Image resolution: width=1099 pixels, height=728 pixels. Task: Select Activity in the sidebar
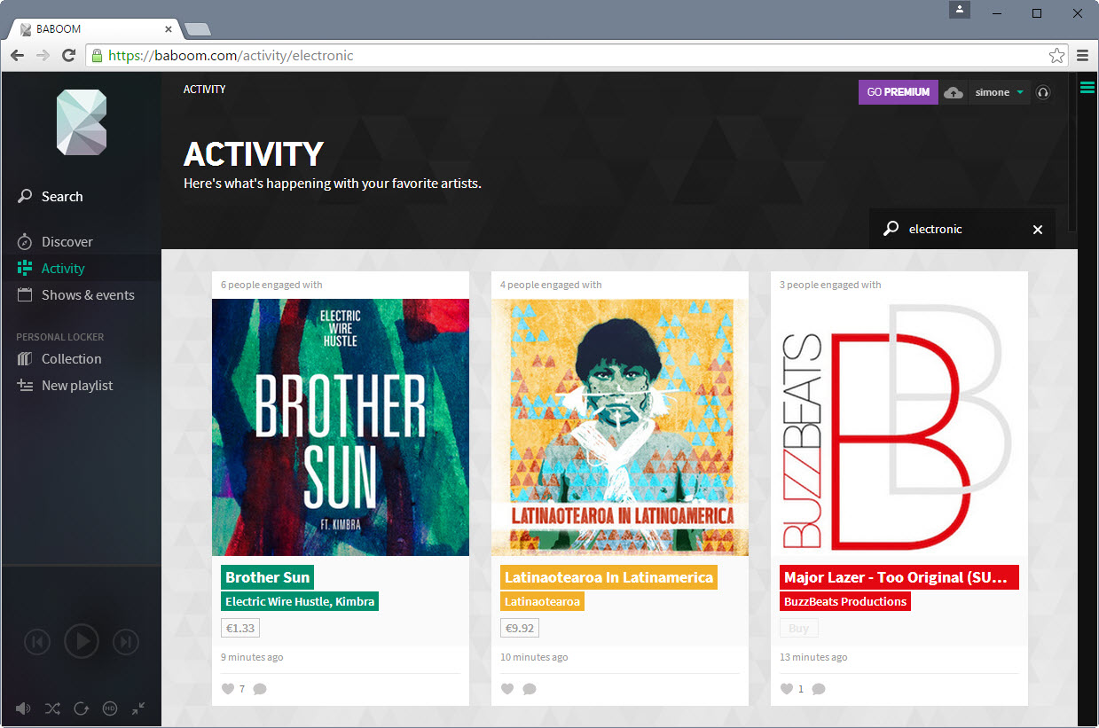point(51,269)
